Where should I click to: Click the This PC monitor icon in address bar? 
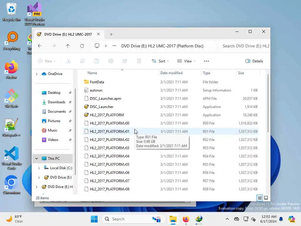click(x=97, y=46)
